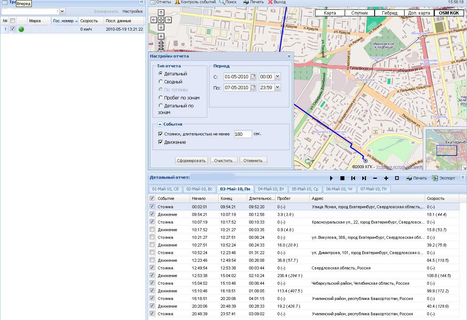Pan the map up with arrow
Image resolution: width=467 pixels, height=320 pixels.
[x=161, y=13]
